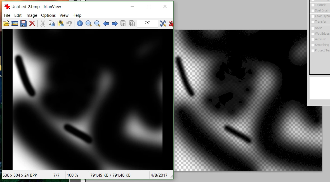Click the 7/7 index in status bar
The height and width of the screenshot is (182, 330).
tap(56, 175)
